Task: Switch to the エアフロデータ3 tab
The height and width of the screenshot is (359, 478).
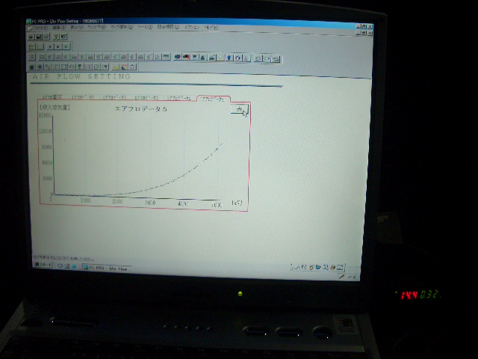Action: 146,98
